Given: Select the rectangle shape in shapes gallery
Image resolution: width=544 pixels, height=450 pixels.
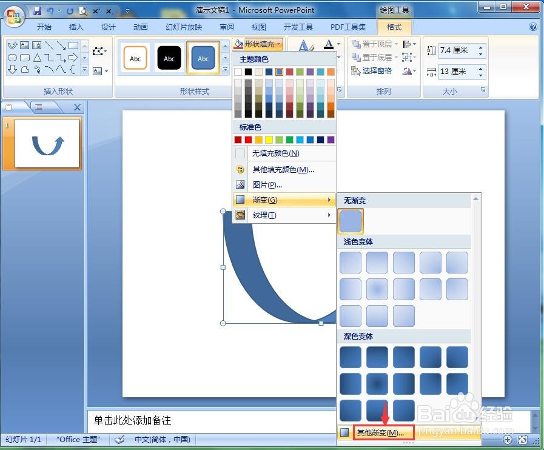Looking at the screenshot, I should point(73,45).
